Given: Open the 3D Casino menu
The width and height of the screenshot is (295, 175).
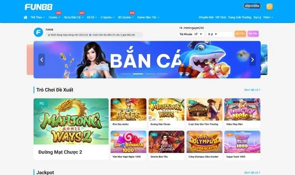Looking at the screenshot, I should point(126,17).
